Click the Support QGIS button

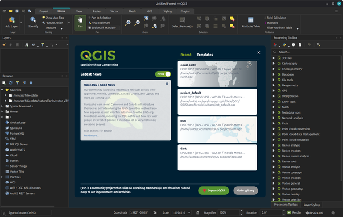click(213, 190)
